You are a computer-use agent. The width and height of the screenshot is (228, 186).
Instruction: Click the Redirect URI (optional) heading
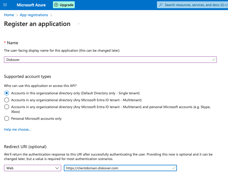tap(25, 147)
